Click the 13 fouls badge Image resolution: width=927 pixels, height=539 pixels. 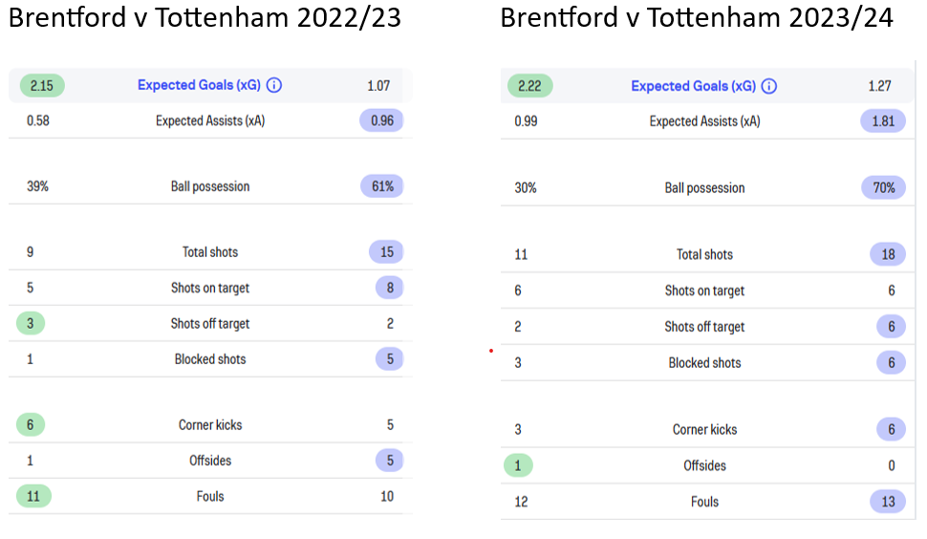pos(888,502)
